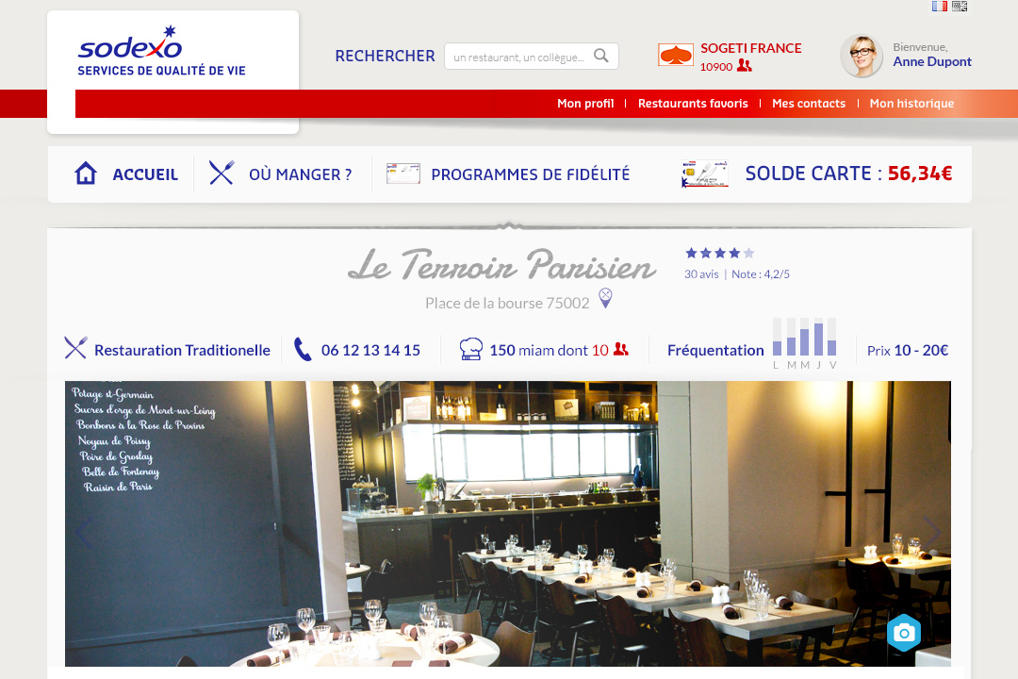Screen dimensions: 1018x679
Task: Open Mon historique link
Action: point(911,104)
